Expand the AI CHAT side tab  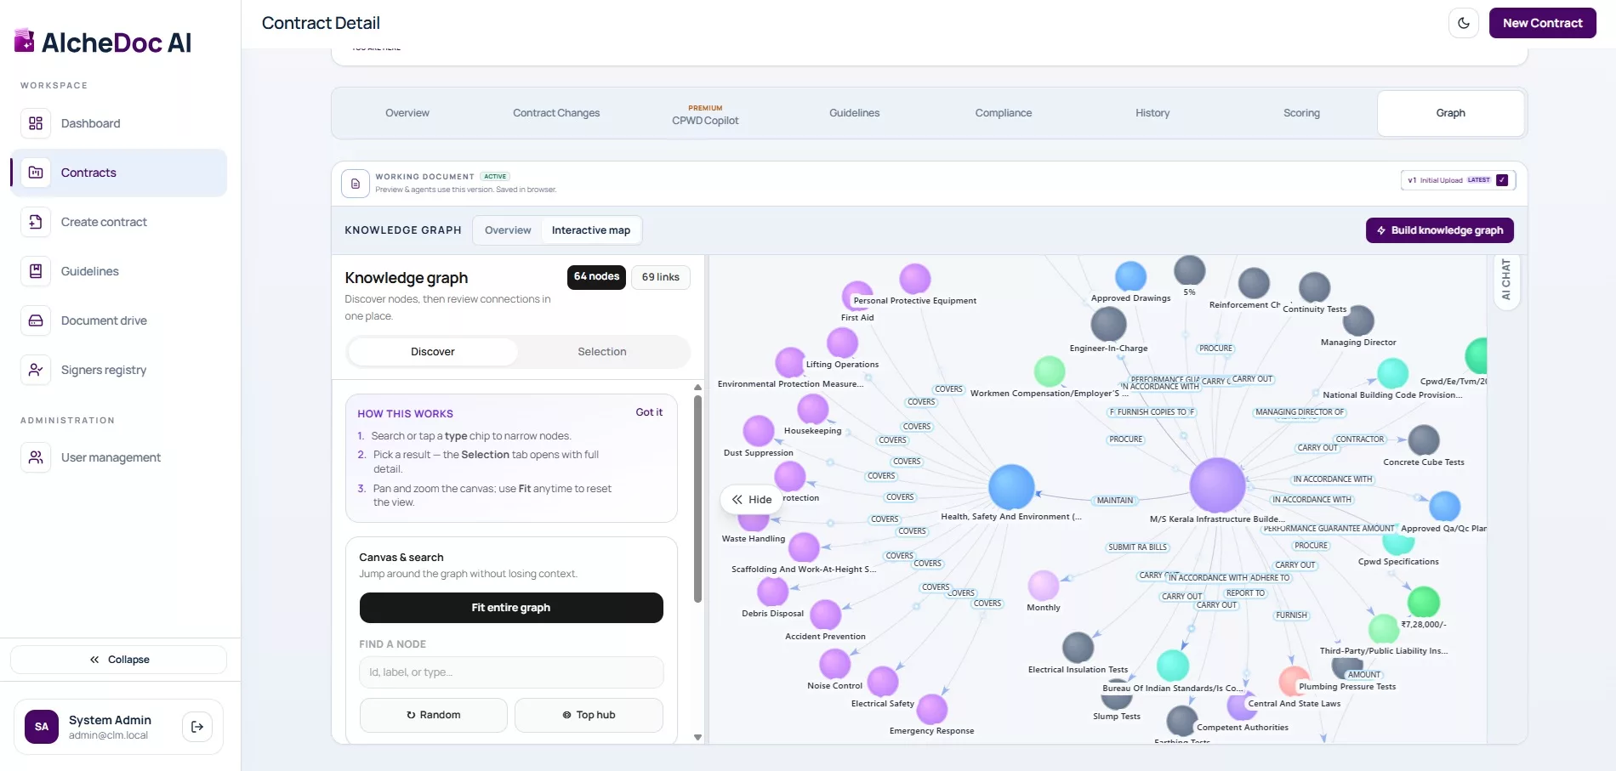point(1506,281)
